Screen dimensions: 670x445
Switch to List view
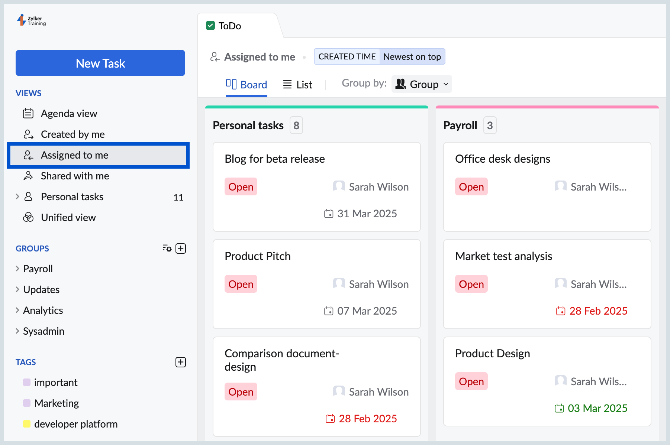tap(297, 85)
